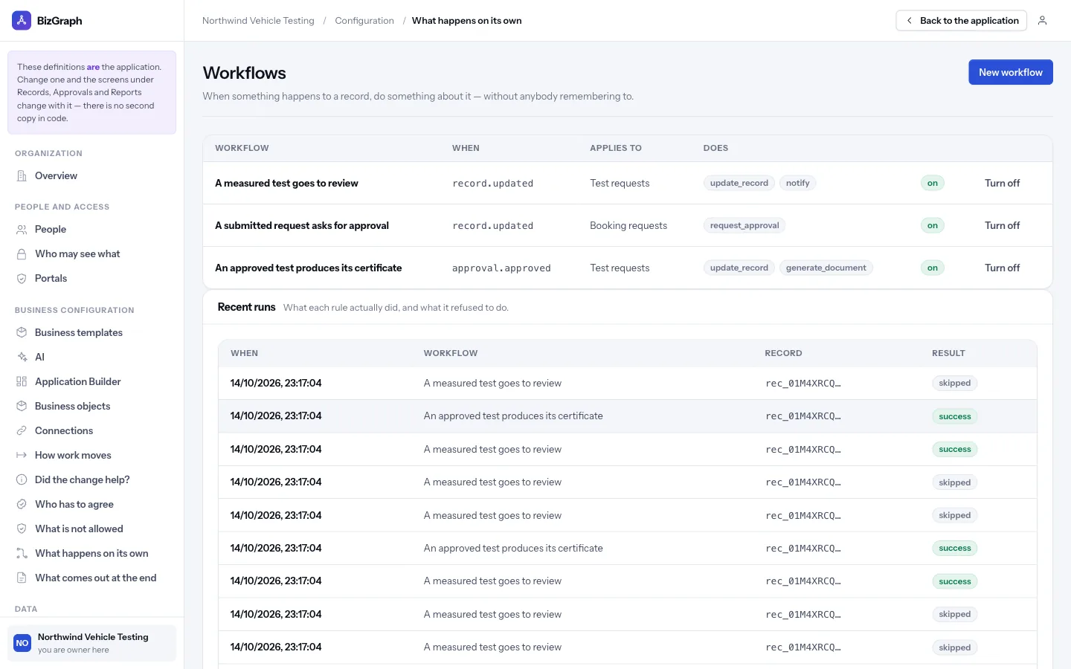The height and width of the screenshot is (669, 1071).
Task: Open the Northwind Vehicle Testing organization switcher
Action: tap(91, 643)
